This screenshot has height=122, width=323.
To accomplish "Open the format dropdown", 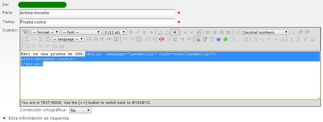I will click(45, 32).
